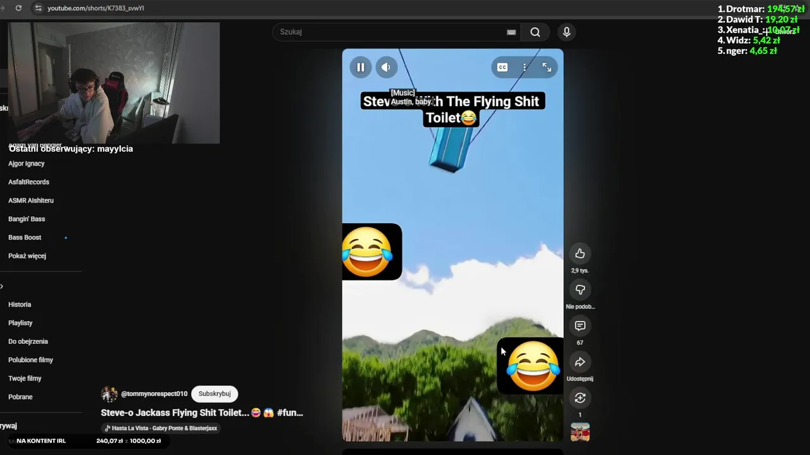The image size is (810, 455).
Task: Expand subscriptions with Pokaż więcej
Action: tap(27, 256)
